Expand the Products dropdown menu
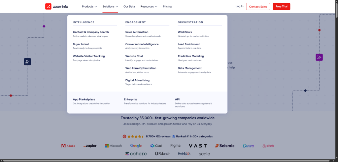 [89, 6]
